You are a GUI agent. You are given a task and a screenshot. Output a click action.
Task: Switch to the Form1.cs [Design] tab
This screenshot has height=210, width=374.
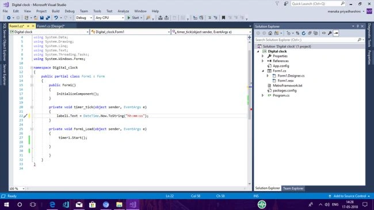click(x=51, y=26)
